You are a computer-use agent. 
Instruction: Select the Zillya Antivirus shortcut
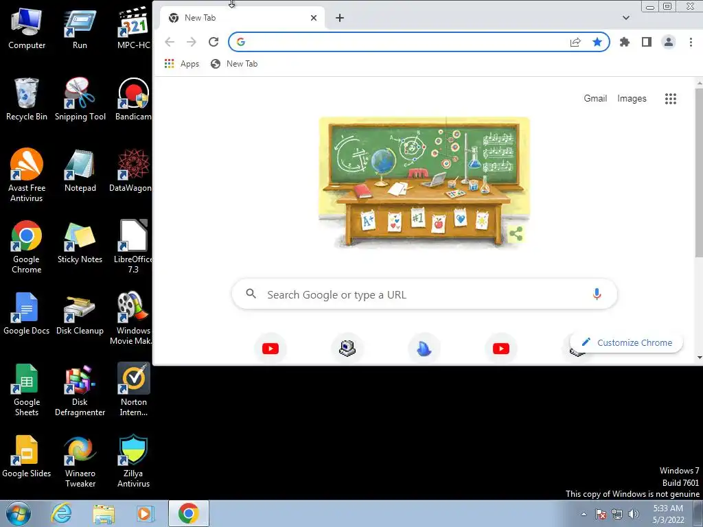[x=134, y=460]
